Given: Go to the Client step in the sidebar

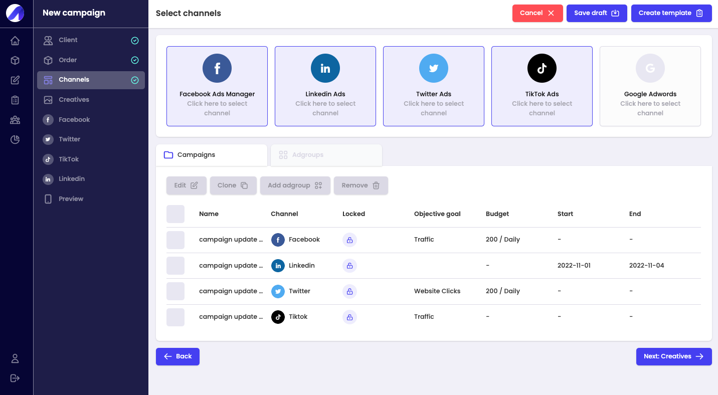Looking at the screenshot, I should [91, 40].
